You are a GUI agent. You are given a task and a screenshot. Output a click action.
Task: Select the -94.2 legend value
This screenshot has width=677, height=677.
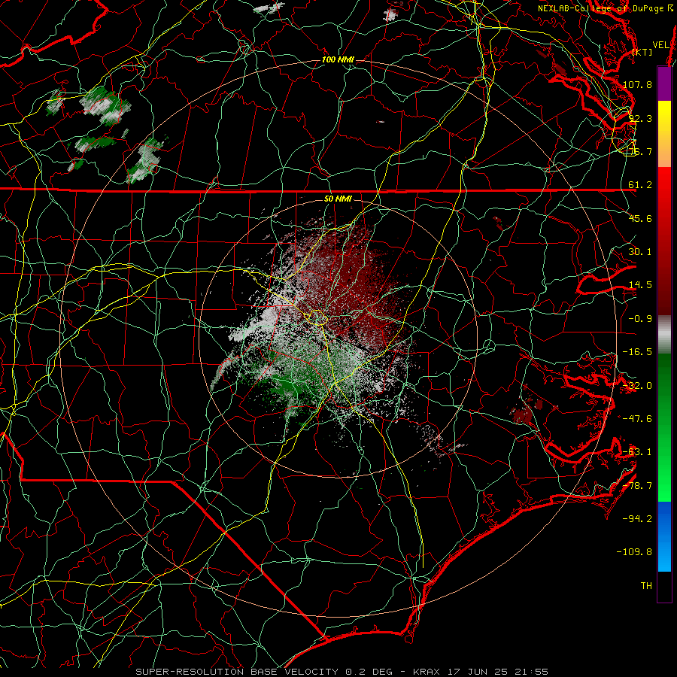click(x=637, y=519)
